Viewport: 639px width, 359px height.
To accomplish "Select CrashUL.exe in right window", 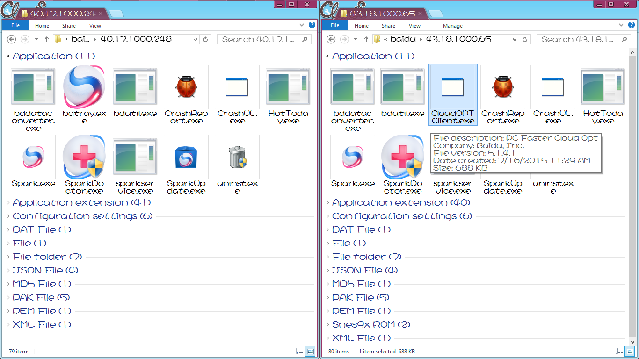I will point(553,95).
